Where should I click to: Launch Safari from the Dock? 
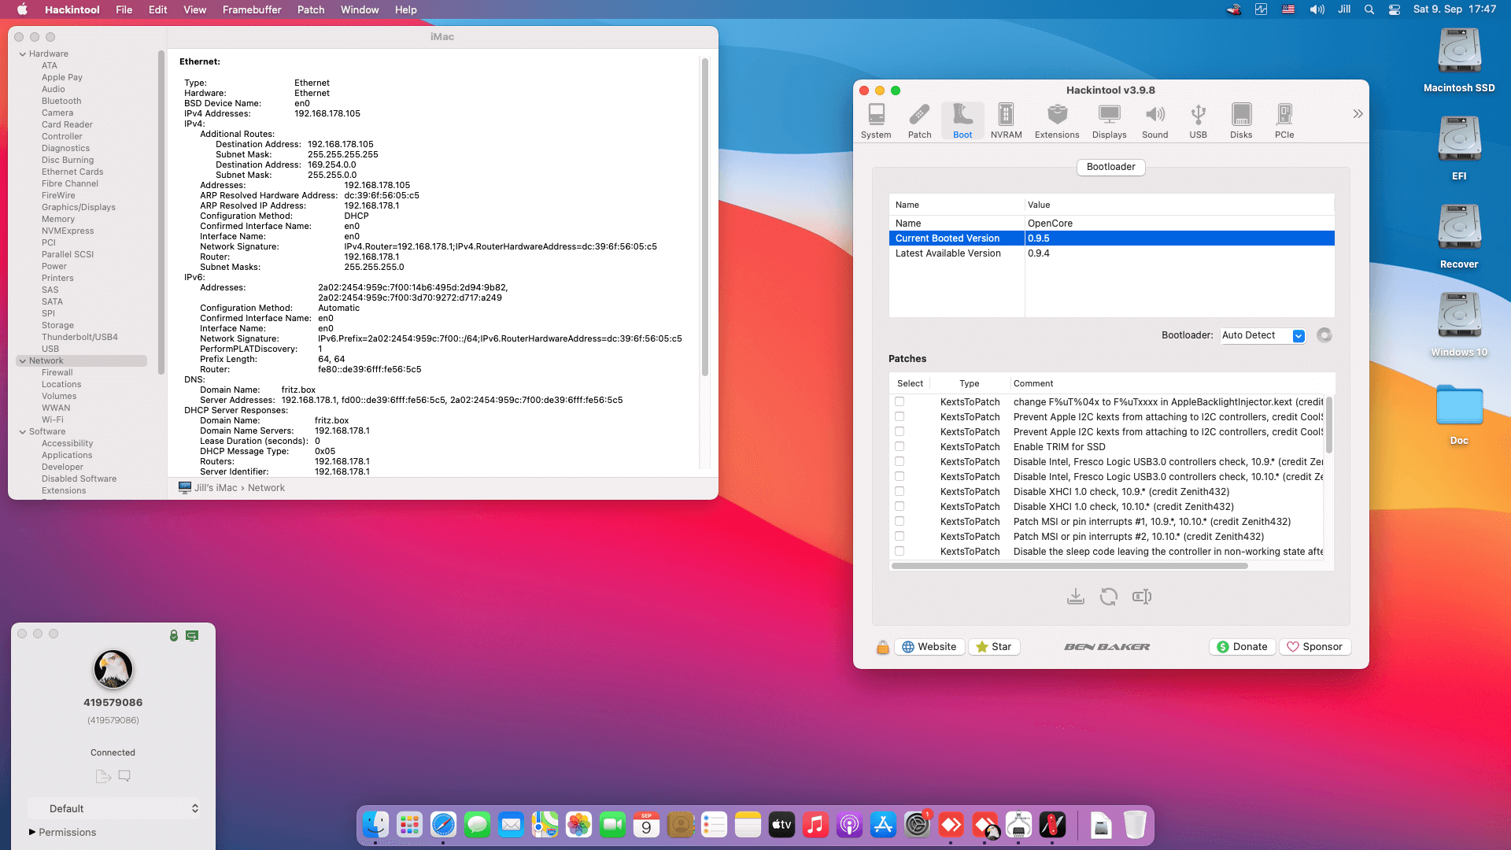[x=443, y=825]
